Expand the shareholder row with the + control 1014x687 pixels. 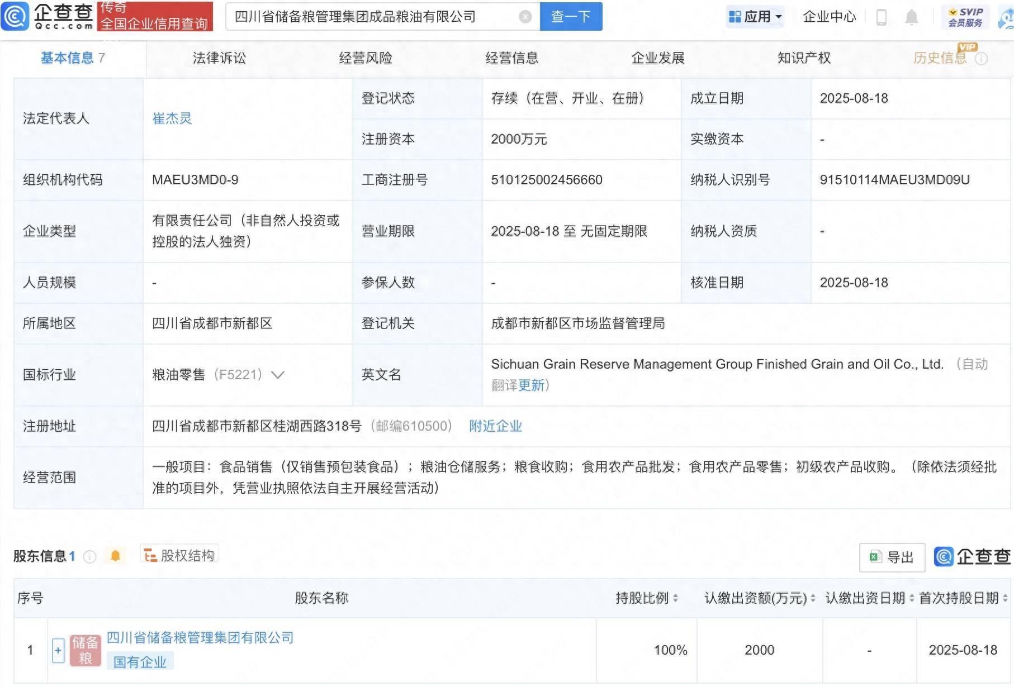58,650
